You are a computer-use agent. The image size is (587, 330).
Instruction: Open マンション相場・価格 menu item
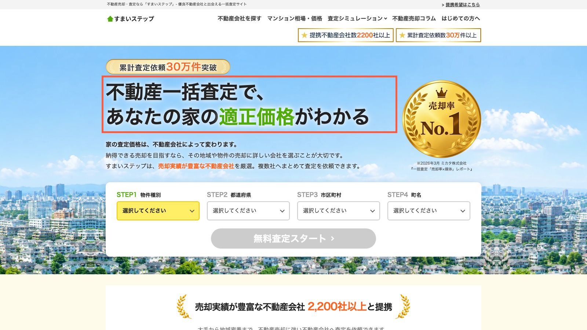coord(295,18)
